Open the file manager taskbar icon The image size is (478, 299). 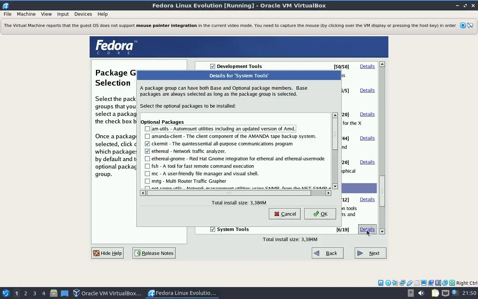(53, 293)
